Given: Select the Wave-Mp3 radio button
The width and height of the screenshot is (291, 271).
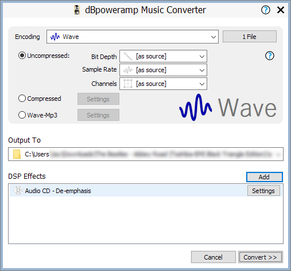Looking at the screenshot, I should pyautogui.click(x=22, y=115).
